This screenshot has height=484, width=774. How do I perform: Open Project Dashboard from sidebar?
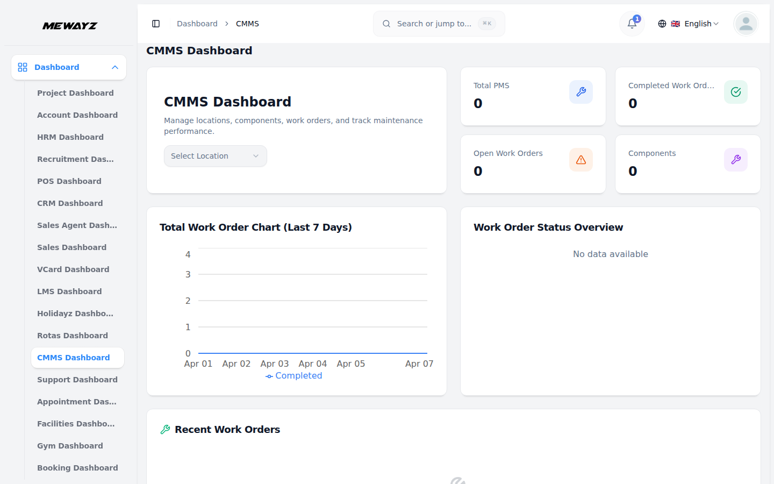pyautogui.click(x=75, y=93)
